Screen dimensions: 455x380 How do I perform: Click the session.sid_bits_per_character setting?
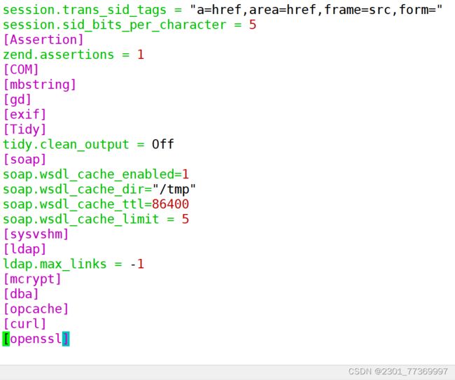[x=129, y=25]
